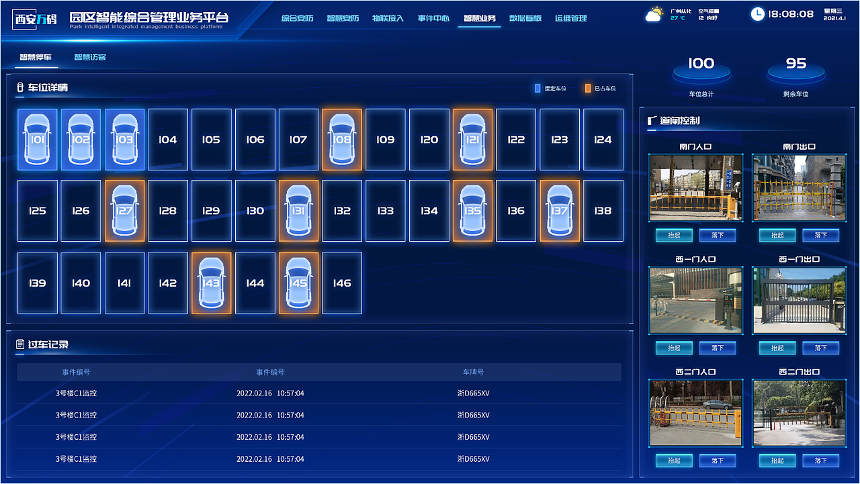Raise the 西一门出口 gate with 抬起
860x484 pixels.
777,348
